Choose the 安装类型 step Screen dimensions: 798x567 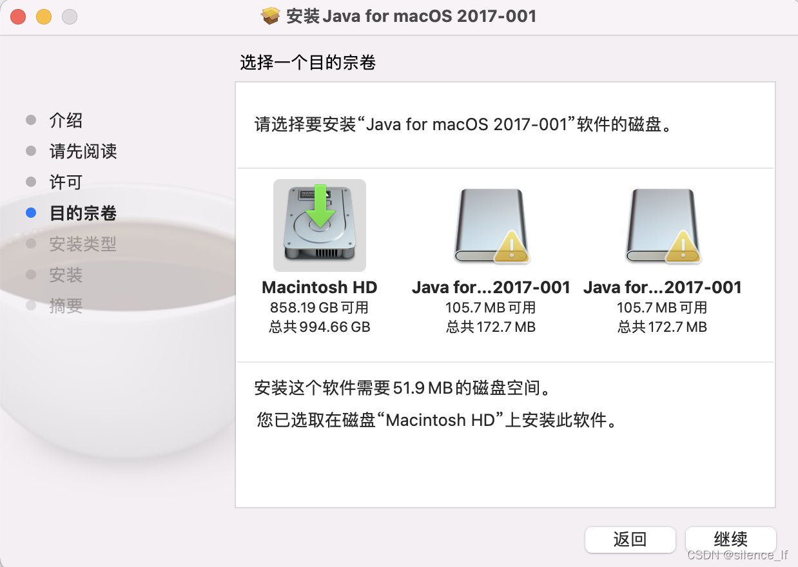[83, 244]
